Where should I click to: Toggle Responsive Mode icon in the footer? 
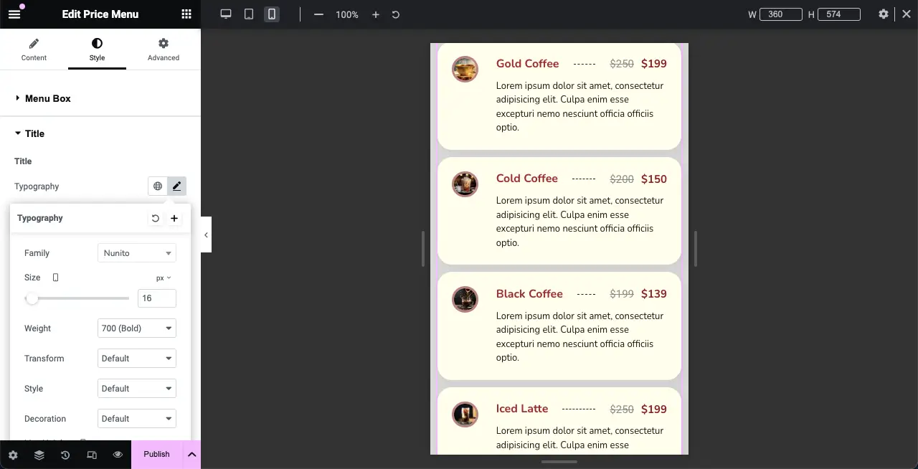click(92, 455)
